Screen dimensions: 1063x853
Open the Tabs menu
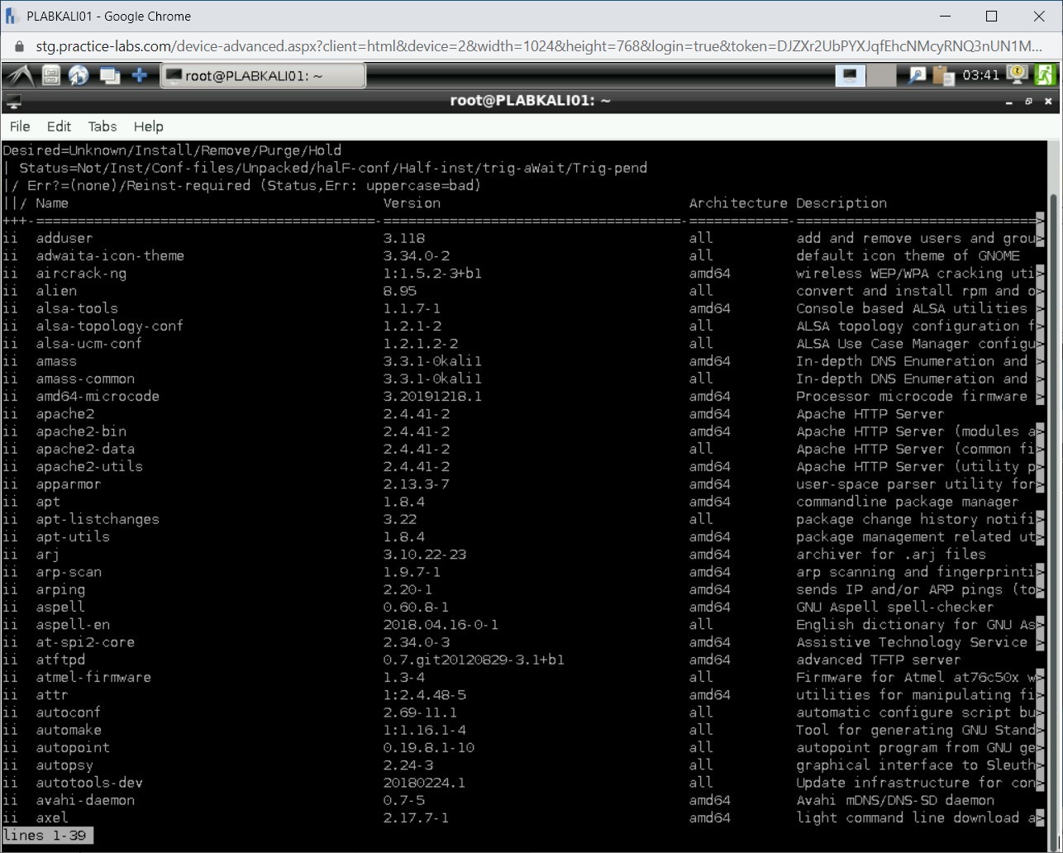coord(102,126)
